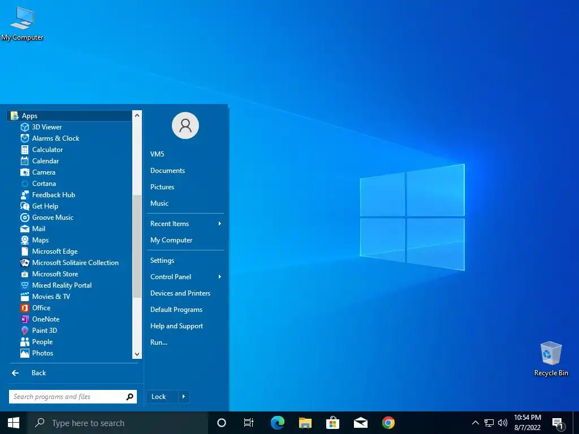Click the scroll down arrow in Apps list

137,354
